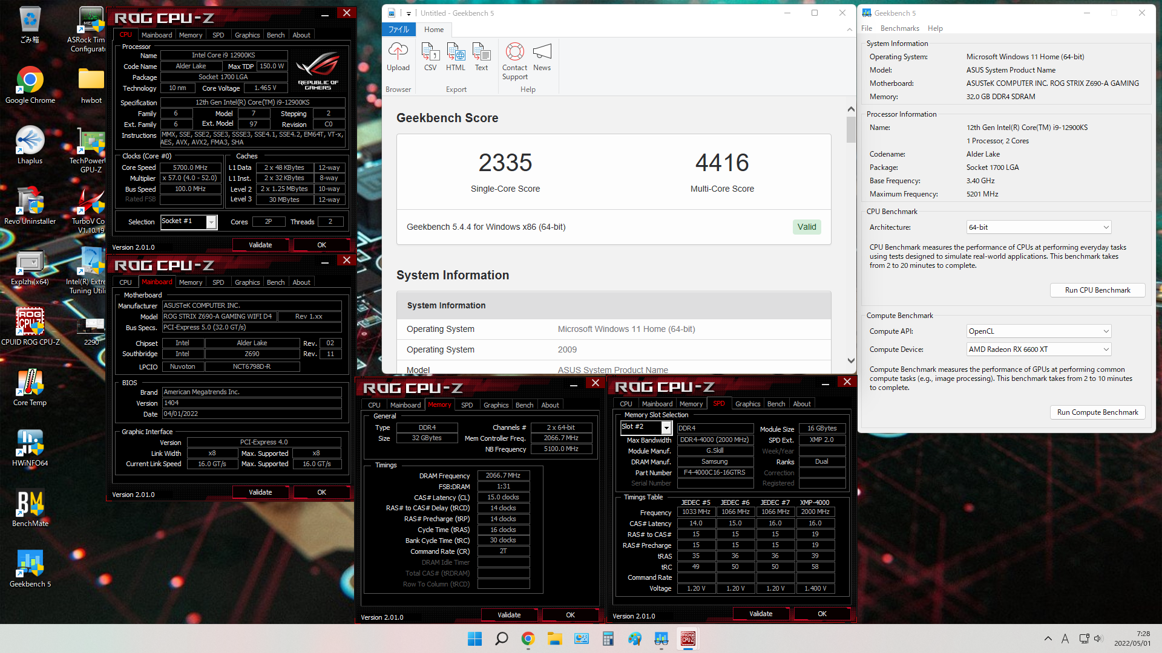The width and height of the screenshot is (1162, 653).
Task: Select the Home ribbon tab
Action: pyautogui.click(x=434, y=30)
